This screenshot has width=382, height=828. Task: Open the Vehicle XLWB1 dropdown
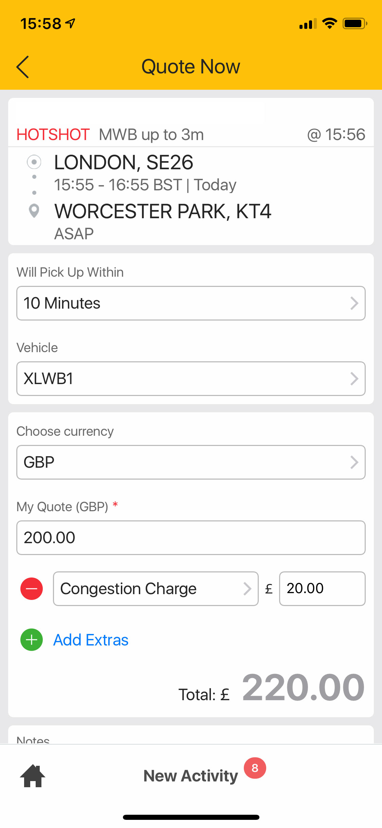(191, 379)
